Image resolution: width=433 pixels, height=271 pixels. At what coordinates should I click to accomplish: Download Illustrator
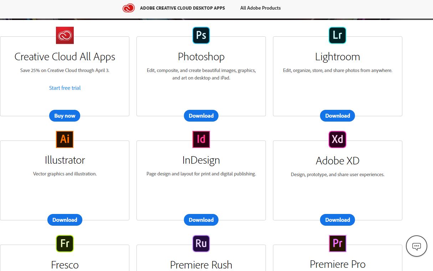(65, 220)
